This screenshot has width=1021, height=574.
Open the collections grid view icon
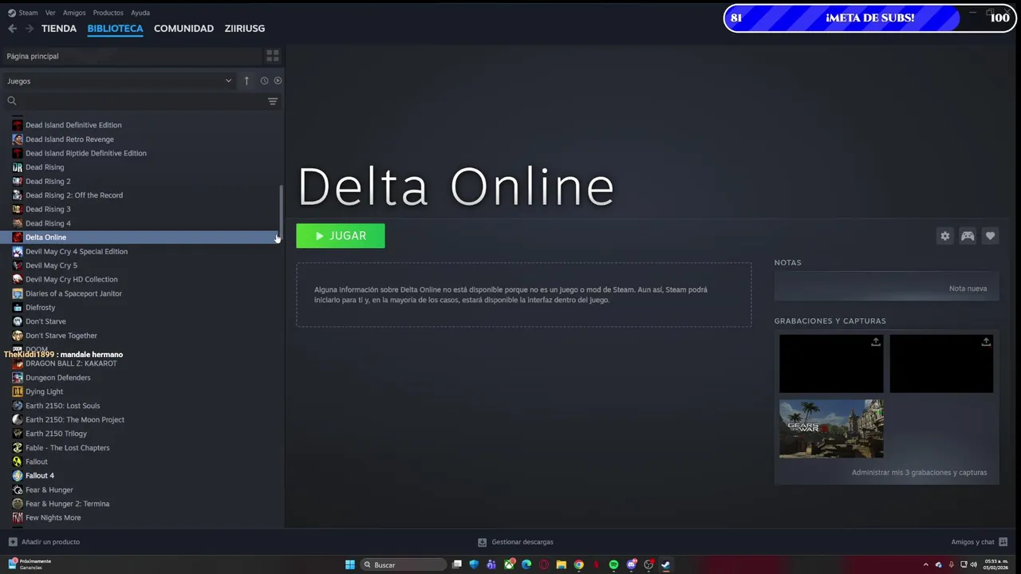pos(273,56)
